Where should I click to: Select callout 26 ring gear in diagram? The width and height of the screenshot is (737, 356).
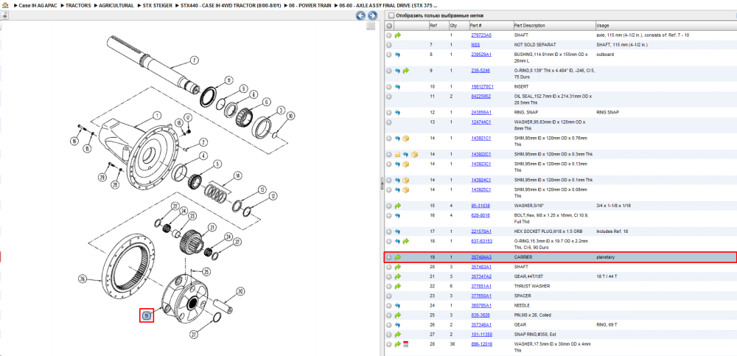coord(83,279)
